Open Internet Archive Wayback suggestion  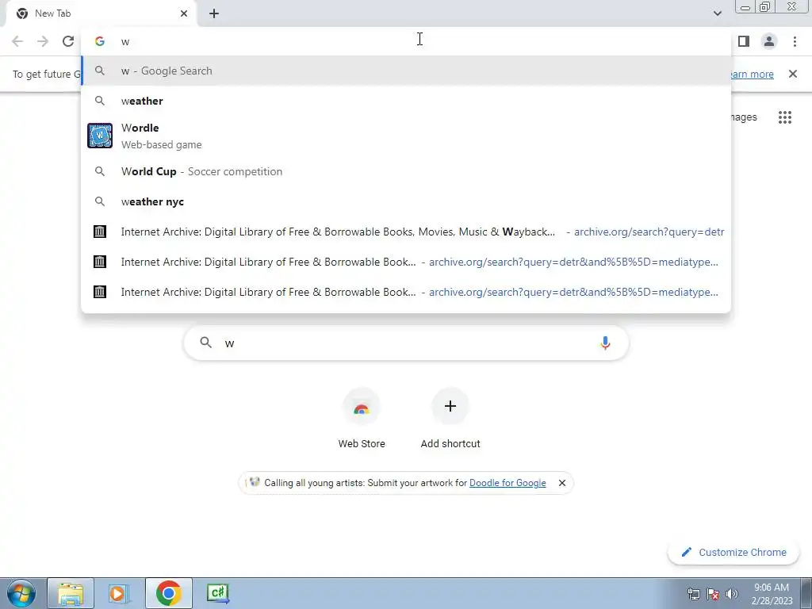tap(406, 232)
